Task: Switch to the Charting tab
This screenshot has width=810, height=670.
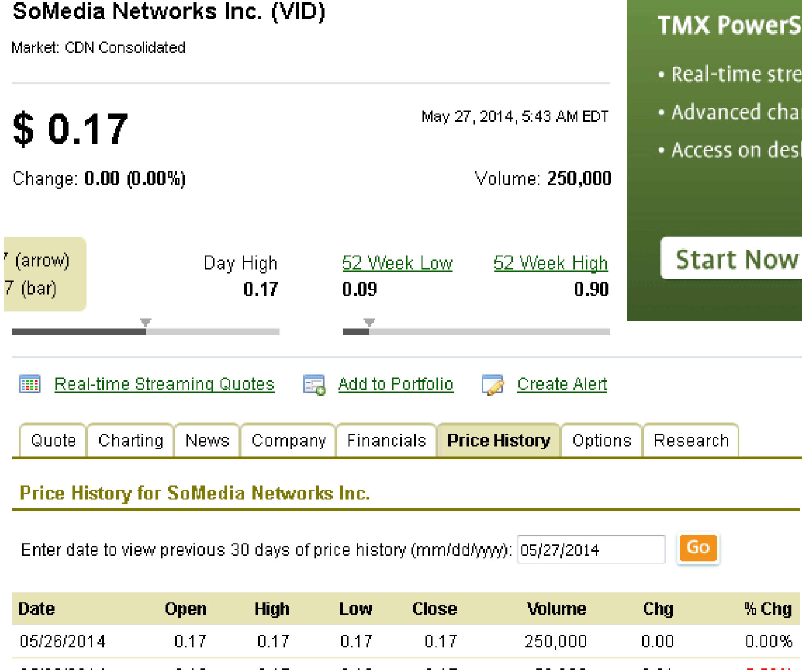Action: pos(131,441)
